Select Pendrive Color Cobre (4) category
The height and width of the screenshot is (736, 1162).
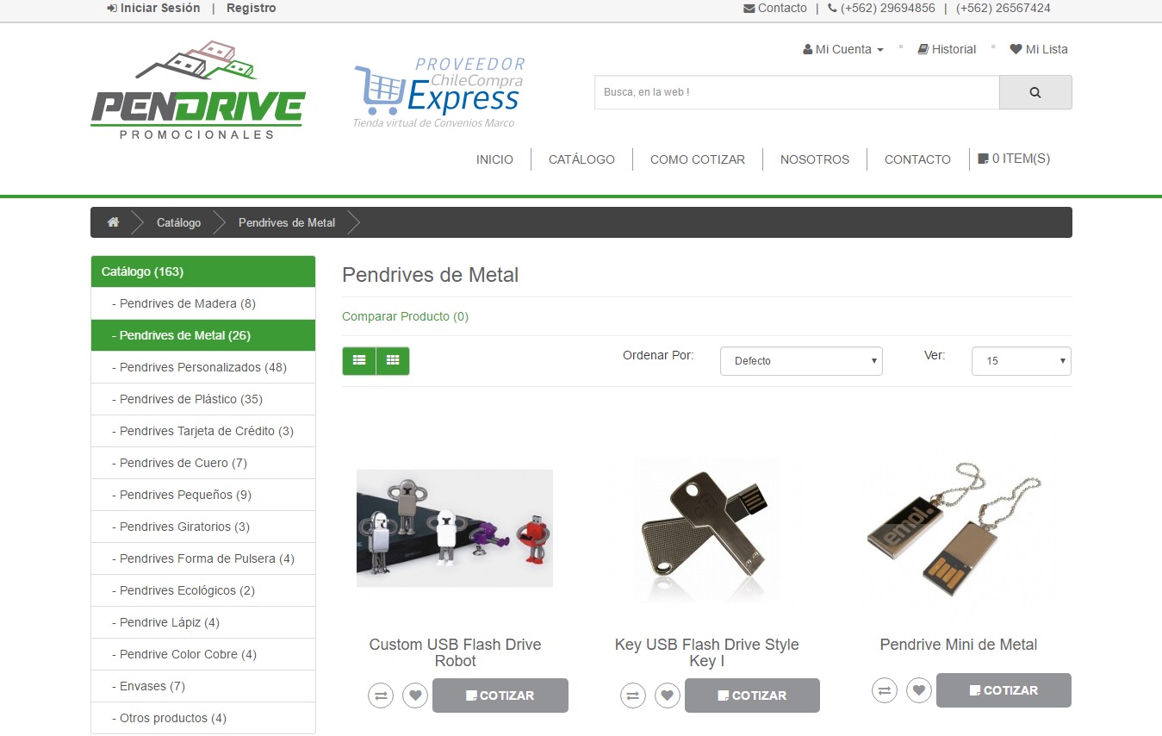point(203,654)
